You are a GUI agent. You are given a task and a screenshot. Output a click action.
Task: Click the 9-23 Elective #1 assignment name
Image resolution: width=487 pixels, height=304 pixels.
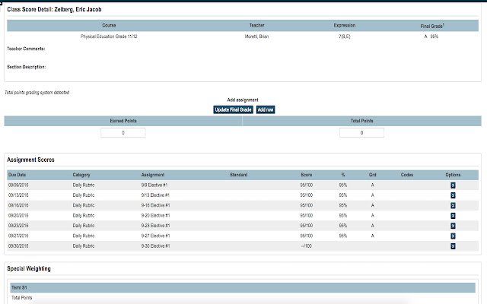tap(155, 226)
